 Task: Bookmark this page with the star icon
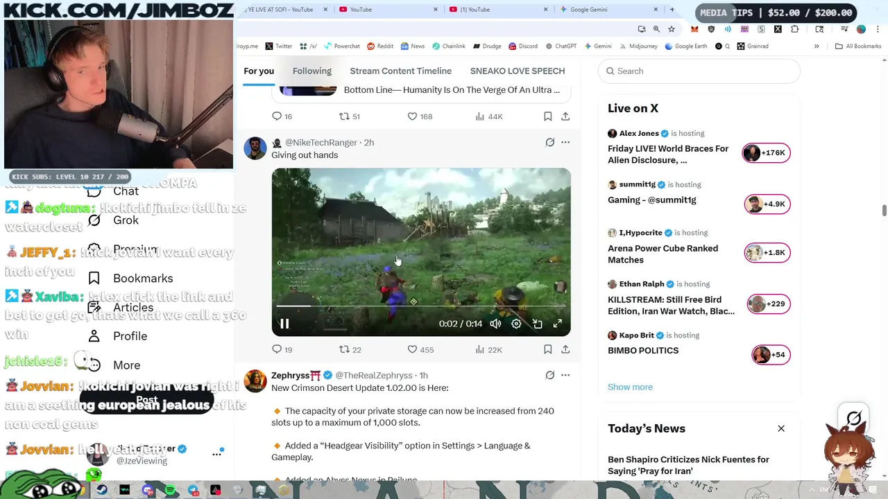coord(672,29)
